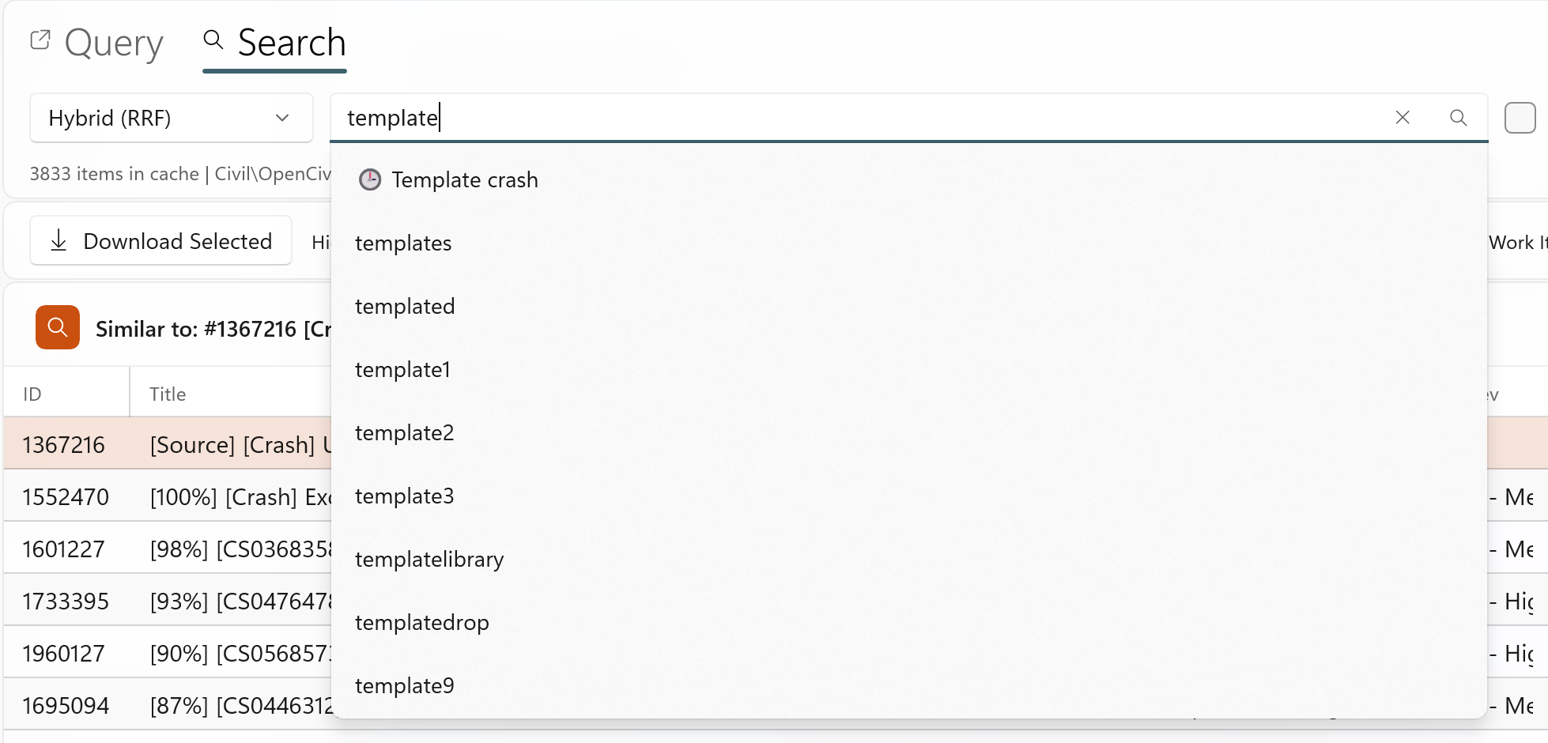1548x743 pixels.
Task: Toggle the checkbox right of the search bar
Action: click(x=1520, y=117)
